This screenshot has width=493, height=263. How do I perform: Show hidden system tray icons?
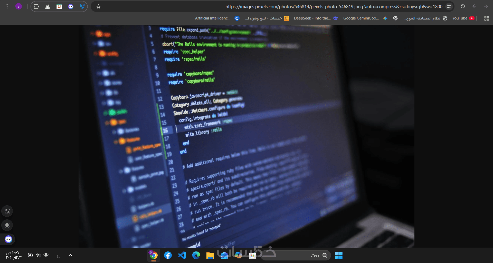tap(70, 255)
